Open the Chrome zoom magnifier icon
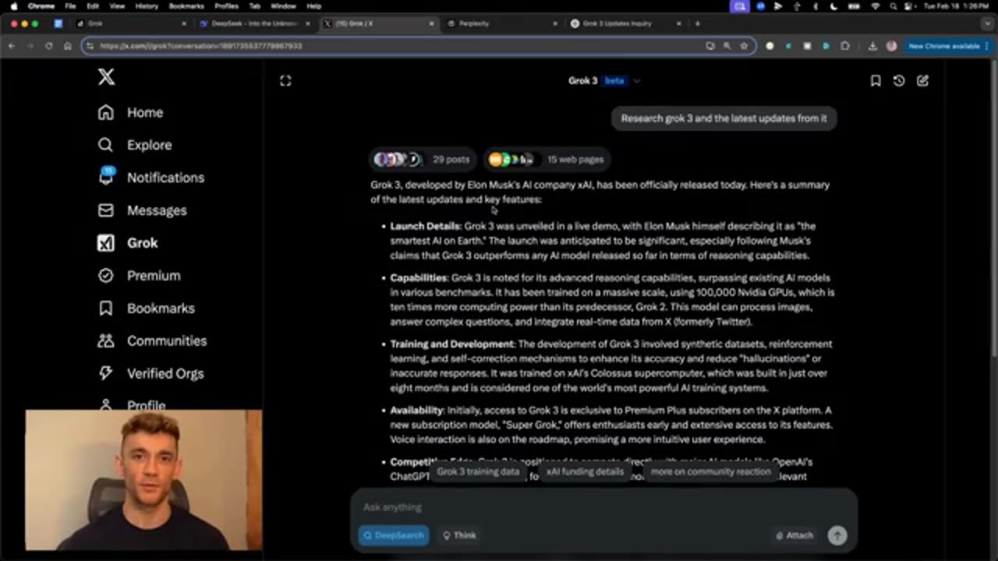Image resolution: width=998 pixels, height=561 pixels. pos(727,46)
